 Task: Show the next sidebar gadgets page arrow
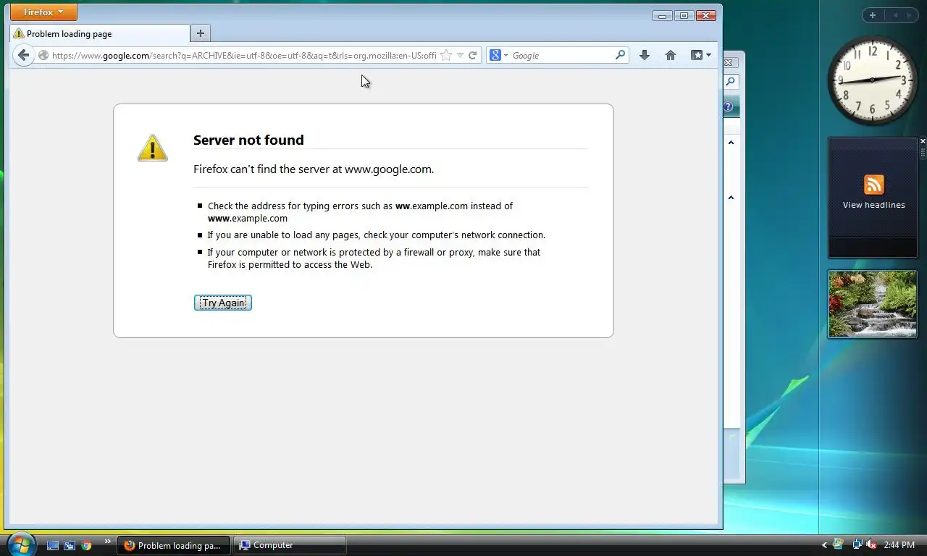coord(910,15)
